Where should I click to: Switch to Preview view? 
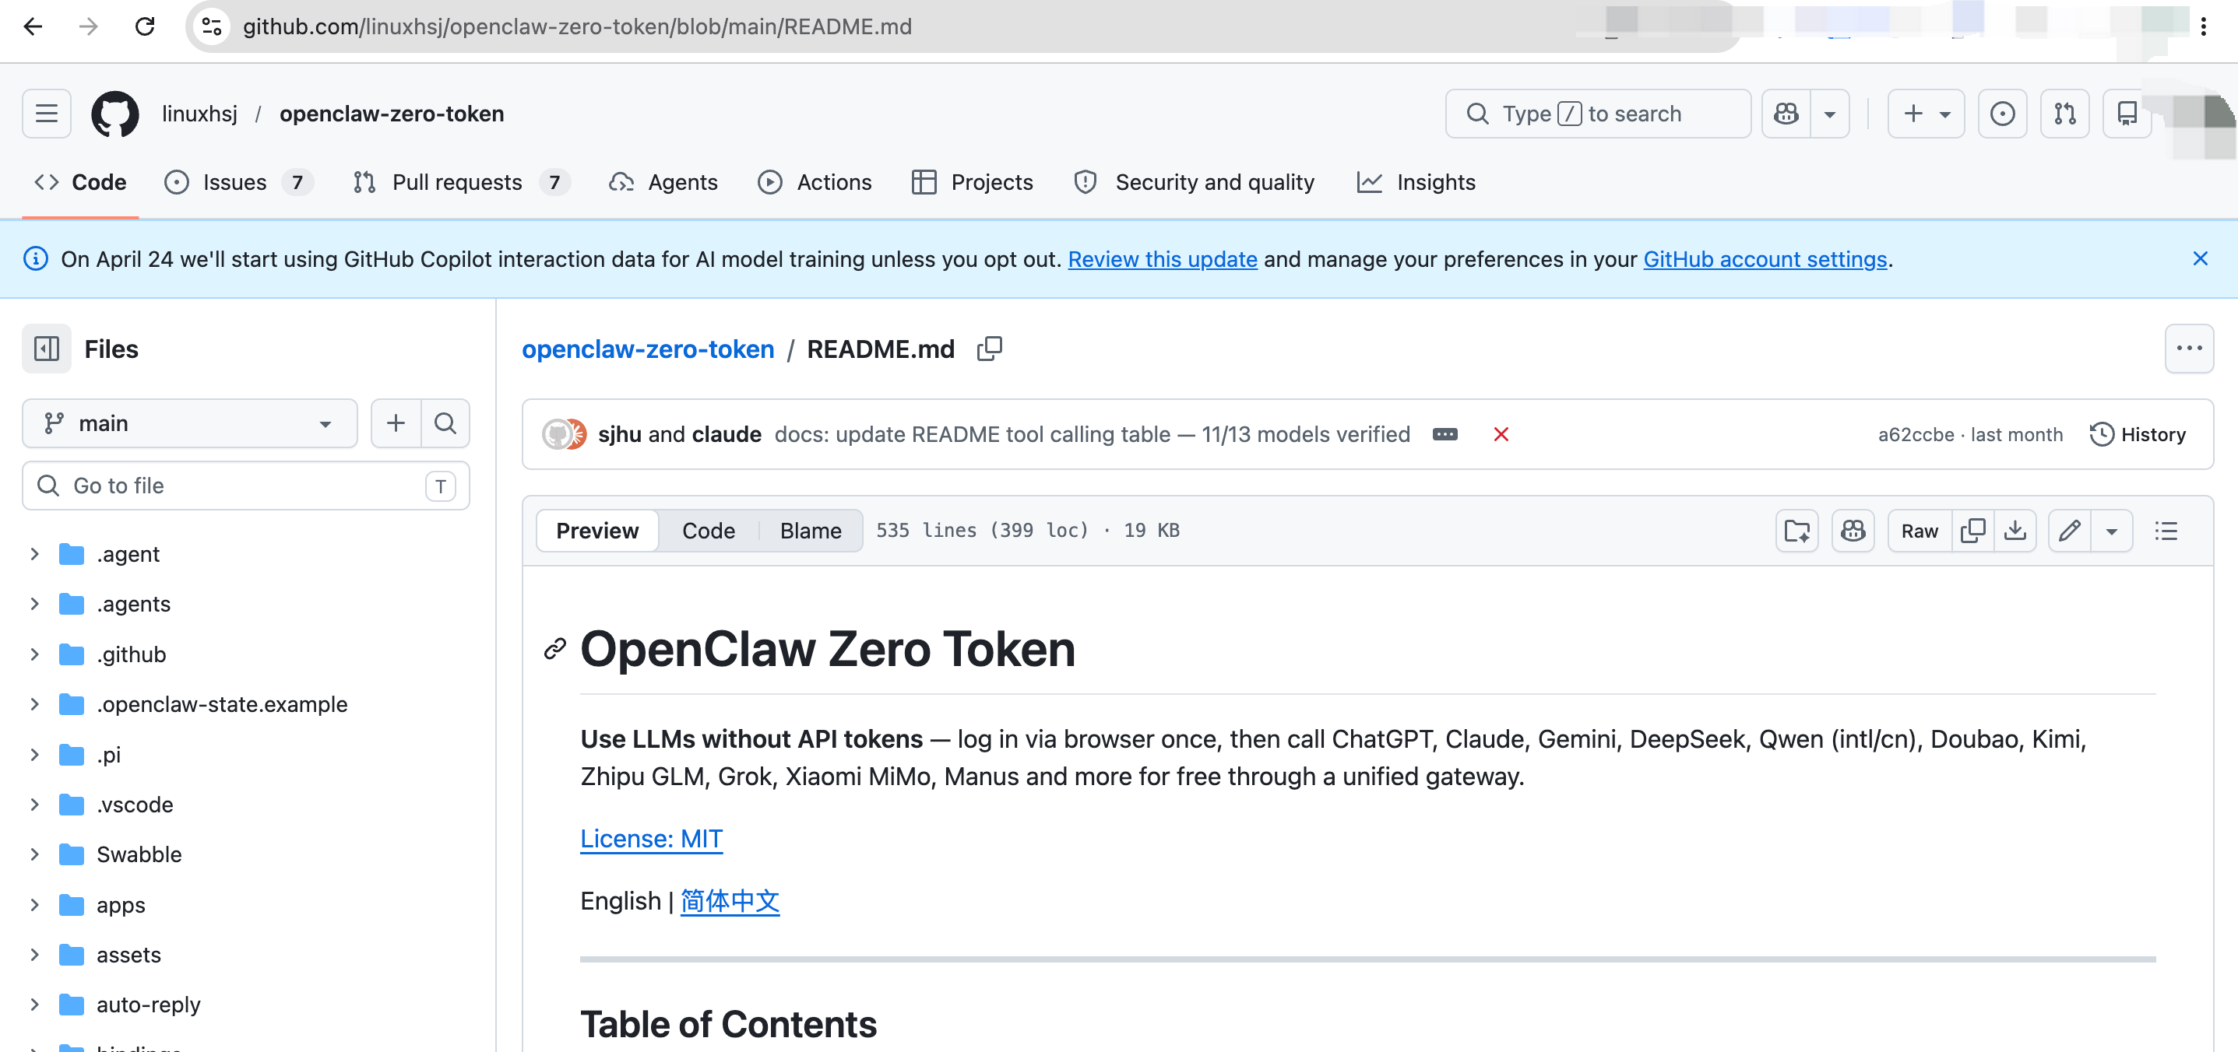[x=596, y=531]
